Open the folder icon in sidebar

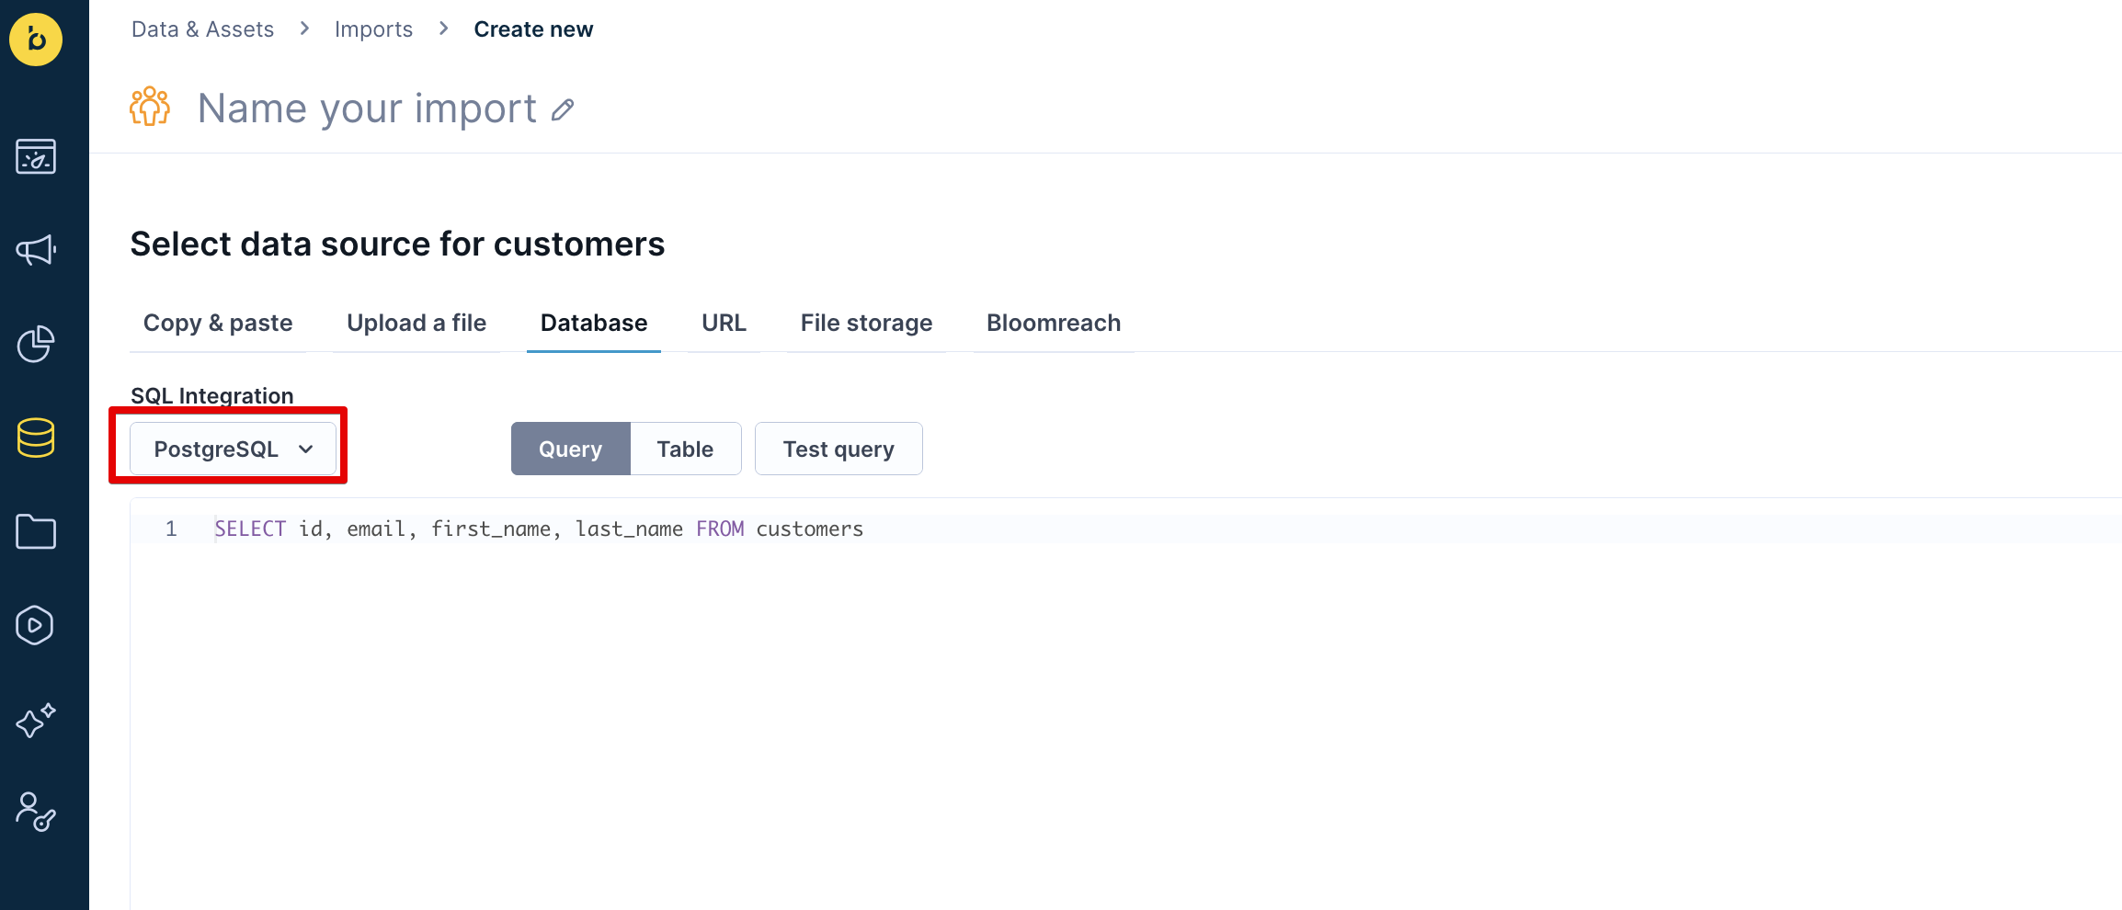point(36,531)
